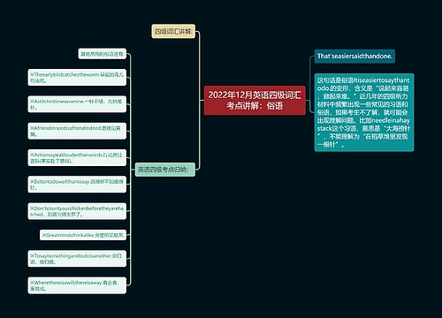Click the 四级词汇讲解 branch node

[x=173, y=31]
